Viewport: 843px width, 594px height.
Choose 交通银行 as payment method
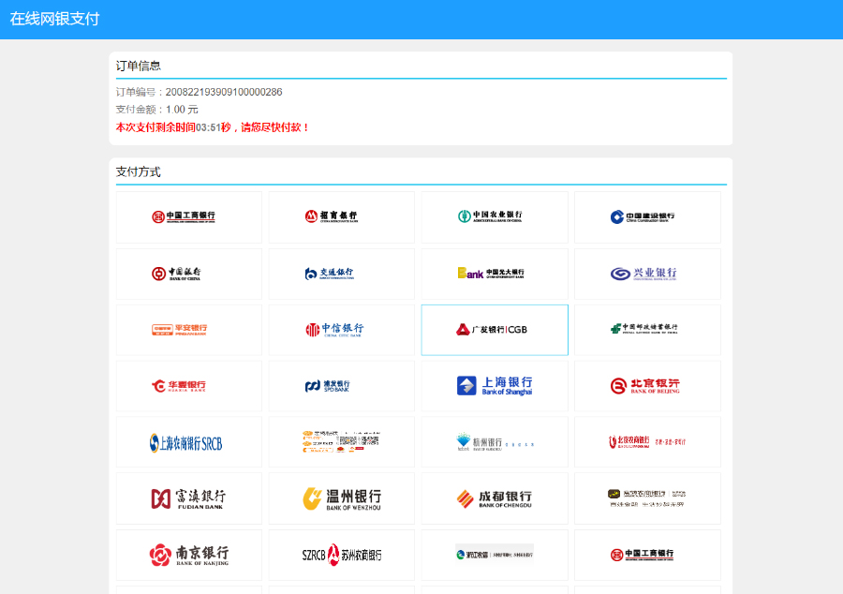coord(341,274)
